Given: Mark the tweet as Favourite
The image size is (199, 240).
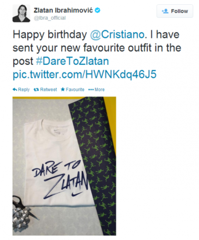Looking at the screenshot, I should tap(73, 89).
